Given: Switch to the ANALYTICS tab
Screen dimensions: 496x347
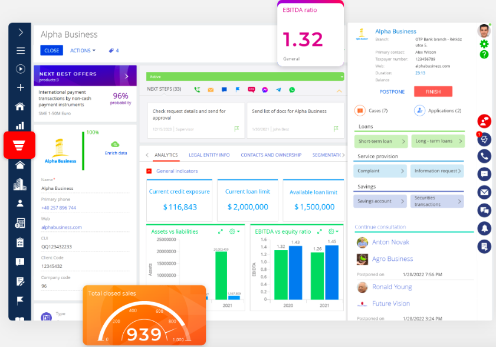Looking at the screenshot, I should [166, 155].
